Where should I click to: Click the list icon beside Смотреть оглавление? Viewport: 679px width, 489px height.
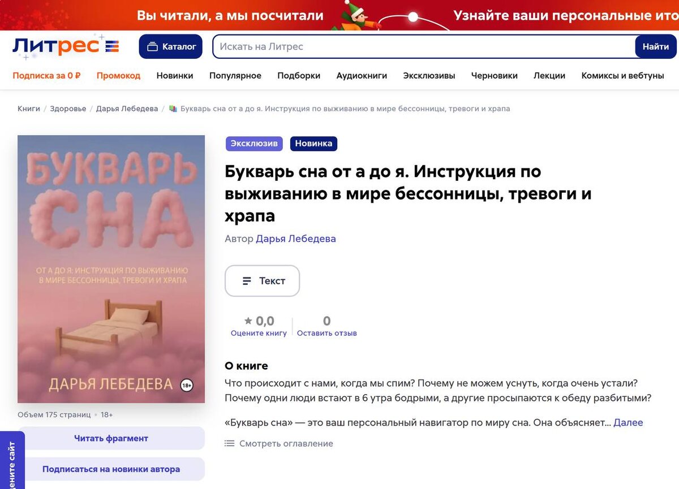229,444
